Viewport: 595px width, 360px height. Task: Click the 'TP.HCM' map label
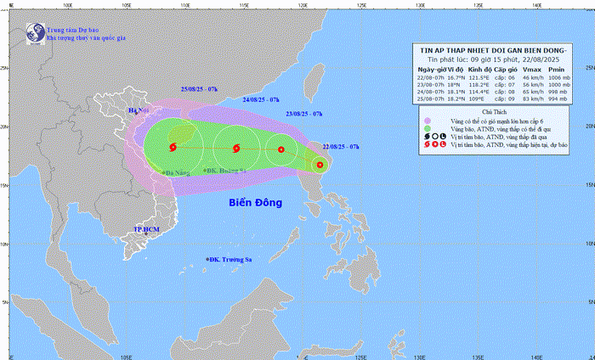(x=146, y=229)
